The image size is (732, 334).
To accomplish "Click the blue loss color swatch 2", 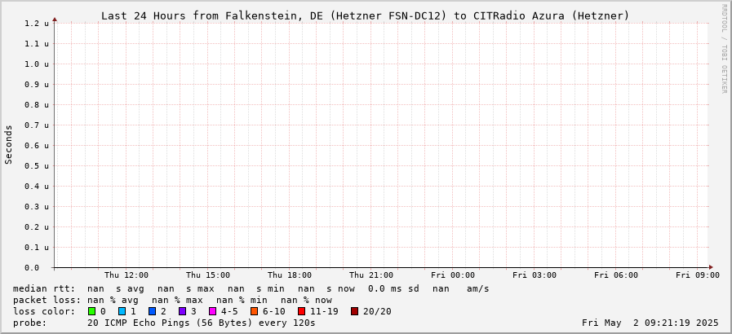I will tap(152, 311).
